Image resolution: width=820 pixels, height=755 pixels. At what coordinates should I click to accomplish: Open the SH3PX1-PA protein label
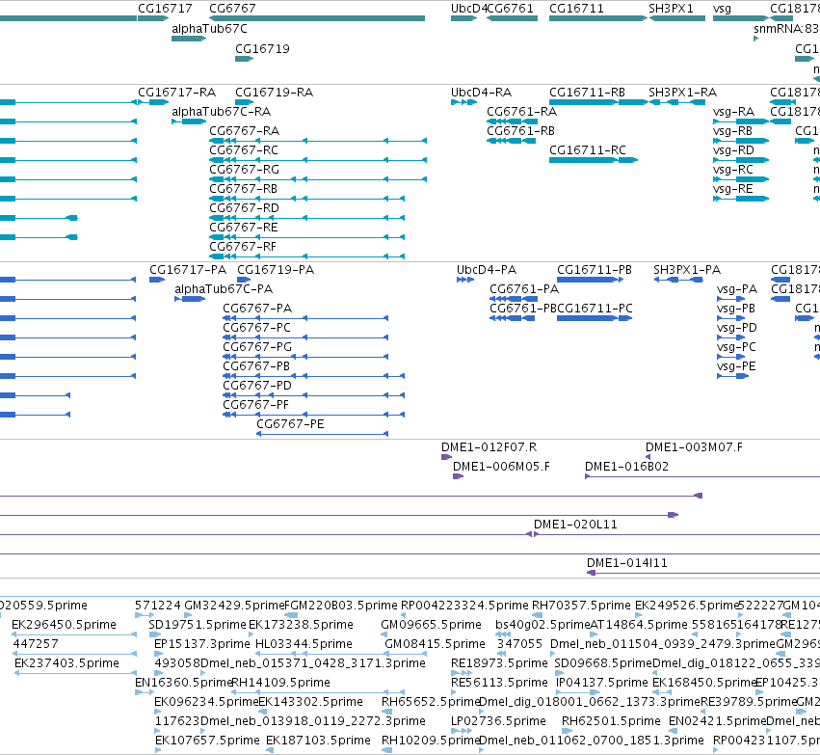(x=687, y=270)
